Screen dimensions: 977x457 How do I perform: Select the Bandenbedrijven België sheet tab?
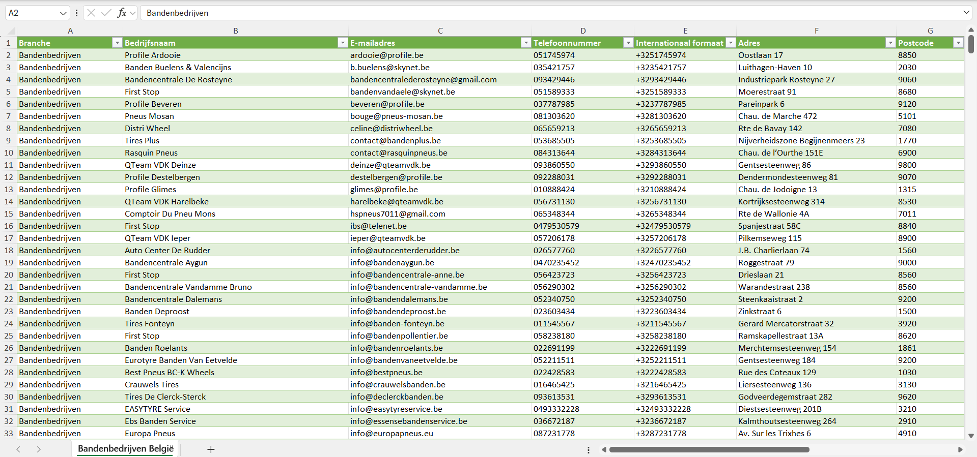125,449
